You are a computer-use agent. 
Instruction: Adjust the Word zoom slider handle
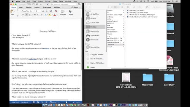(x=66, y=102)
